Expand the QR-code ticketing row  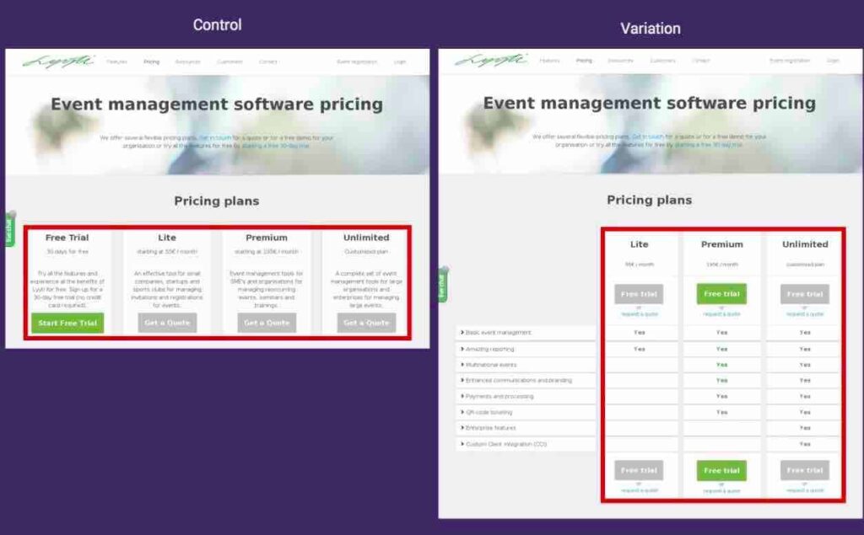pyautogui.click(x=489, y=412)
